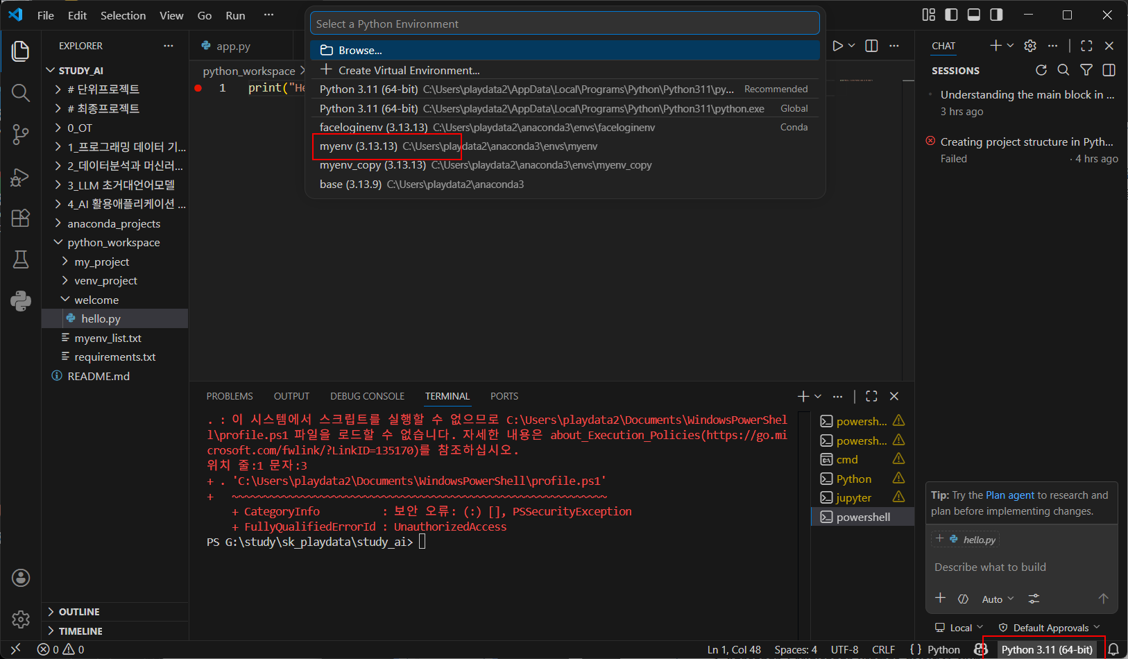Select base (3.13.9) anaconda environment

click(x=565, y=184)
